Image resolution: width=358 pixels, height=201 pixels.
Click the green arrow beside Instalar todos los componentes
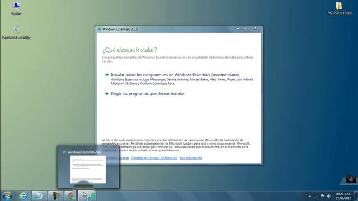106,75
